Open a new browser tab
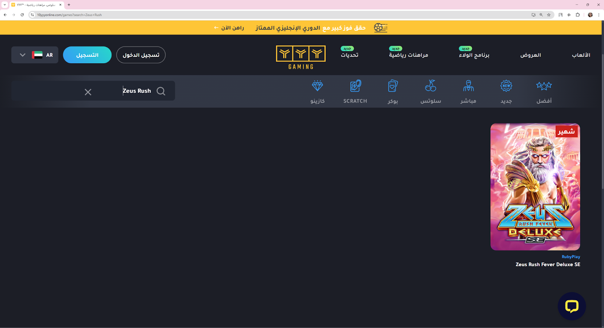 tap(69, 5)
